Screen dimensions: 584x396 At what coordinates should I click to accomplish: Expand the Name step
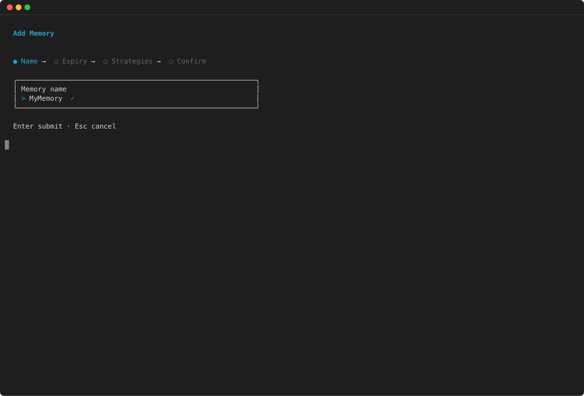(29, 61)
